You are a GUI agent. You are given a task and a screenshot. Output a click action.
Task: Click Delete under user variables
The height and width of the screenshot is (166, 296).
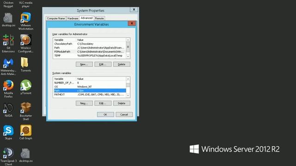point(122,64)
